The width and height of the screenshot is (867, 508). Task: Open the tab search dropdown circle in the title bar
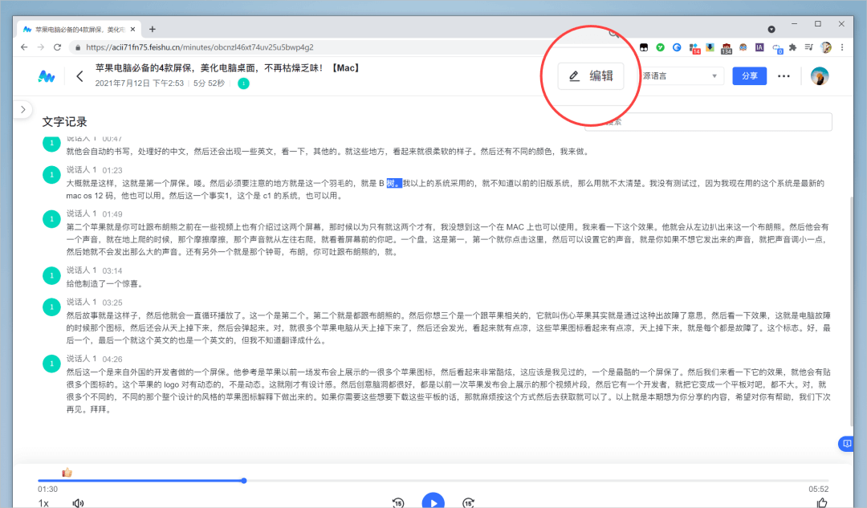[x=771, y=30]
